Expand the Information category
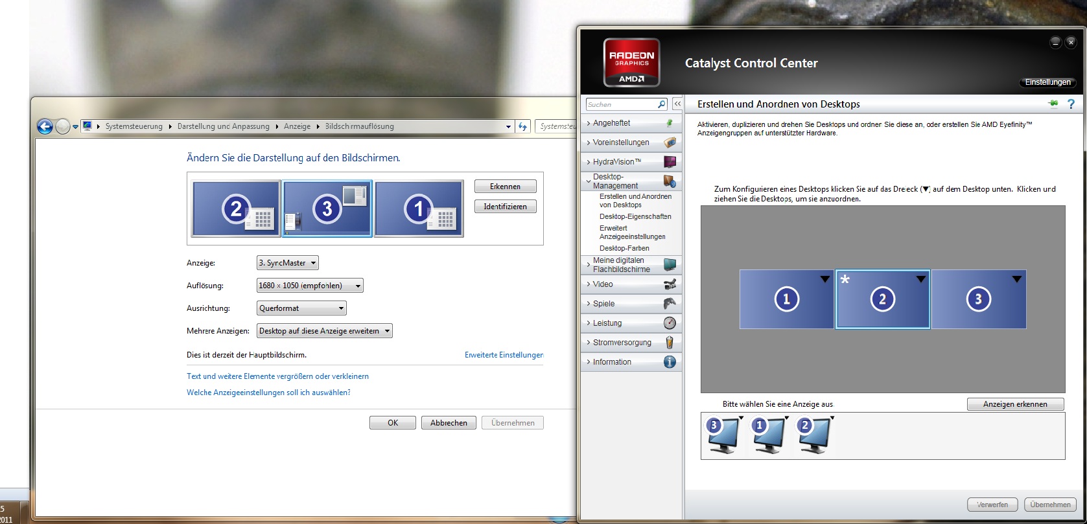The height and width of the screenshot is (524, 1087). click(631, 362)
